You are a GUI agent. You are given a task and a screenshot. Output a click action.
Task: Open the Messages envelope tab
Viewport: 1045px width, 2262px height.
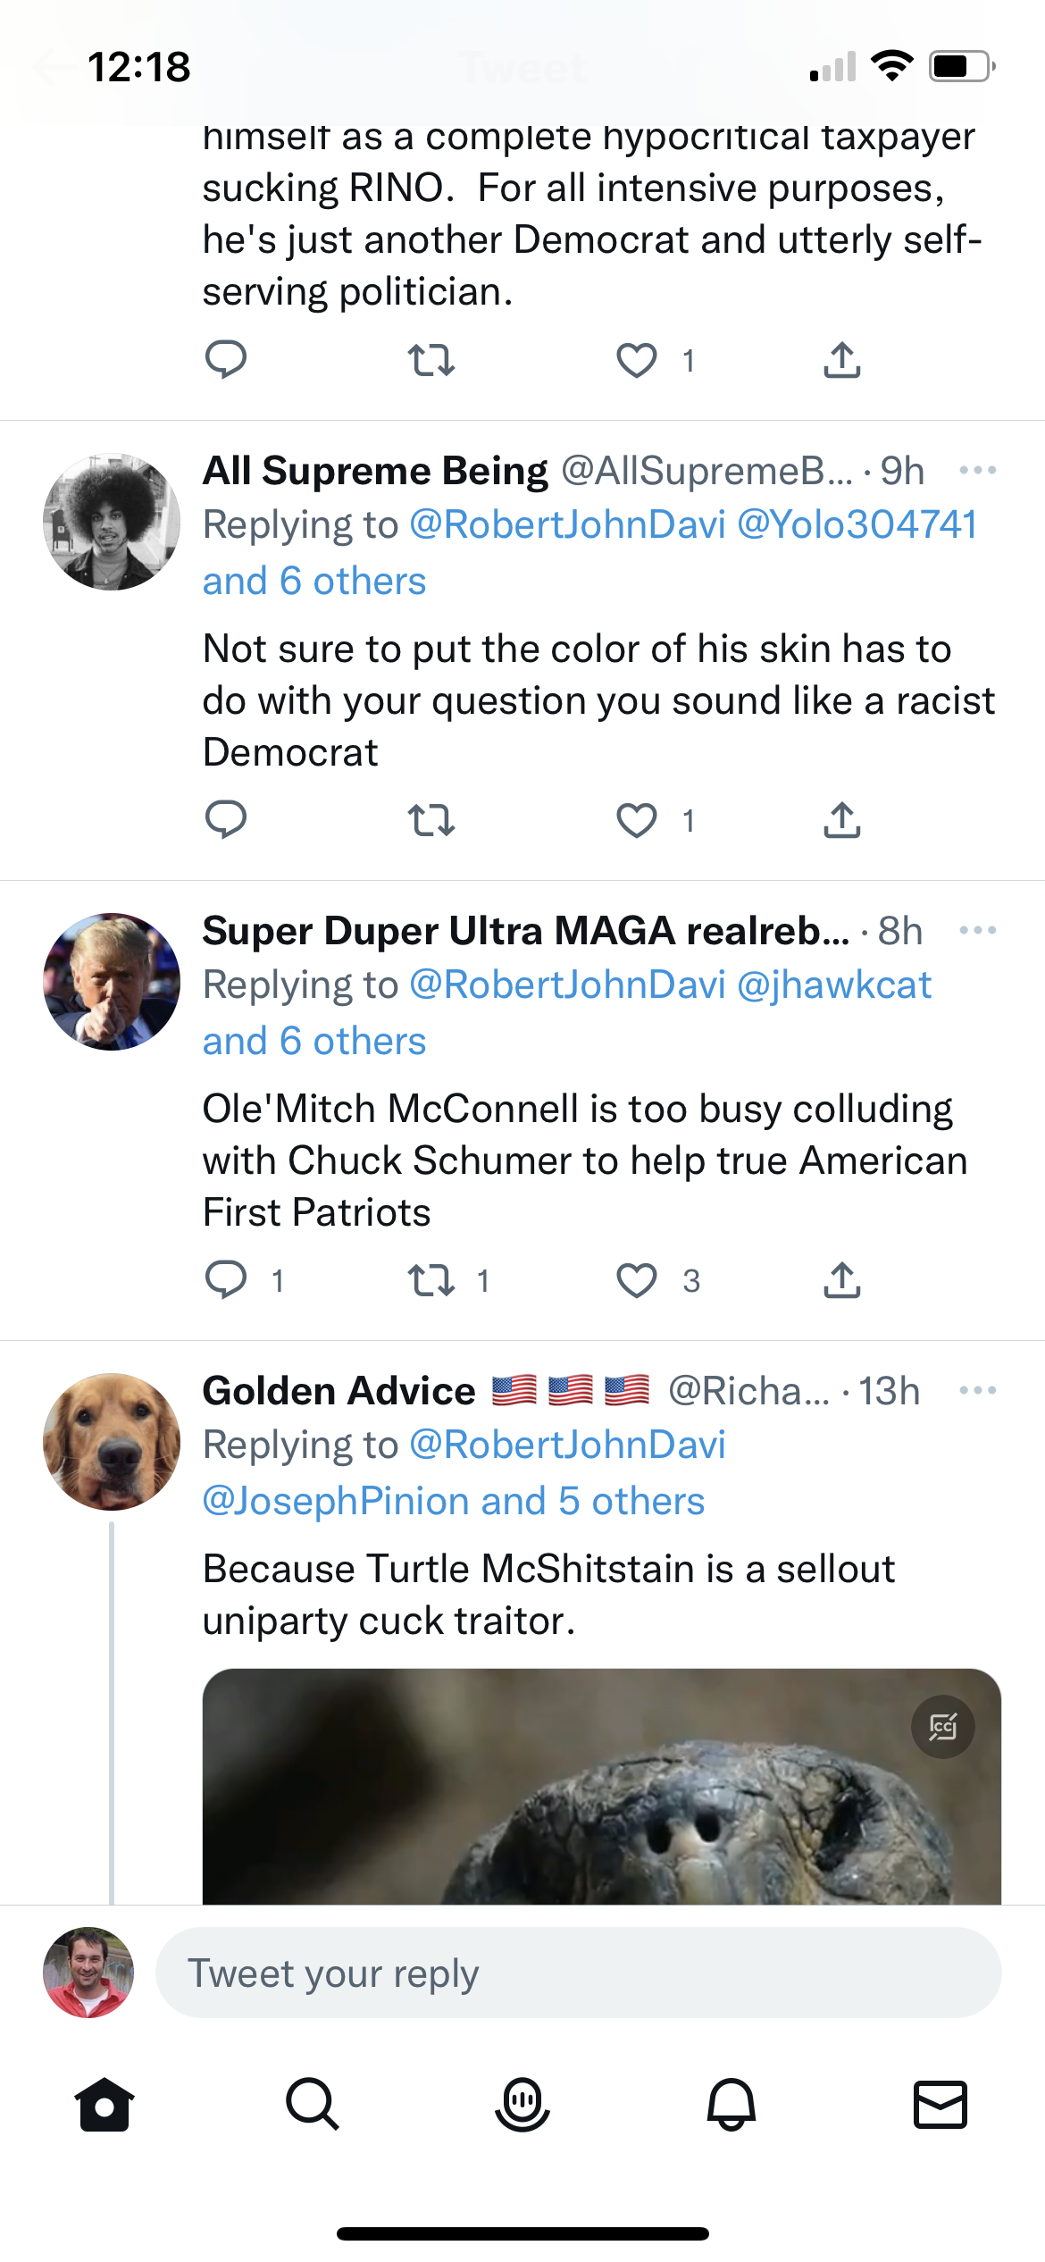(940, 2105)
